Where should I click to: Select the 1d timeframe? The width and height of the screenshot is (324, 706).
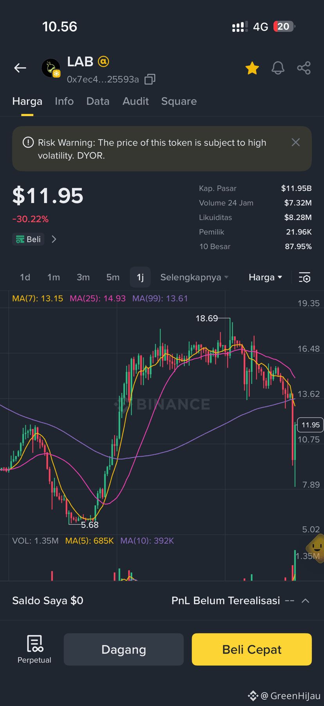[x=25, y=277]
